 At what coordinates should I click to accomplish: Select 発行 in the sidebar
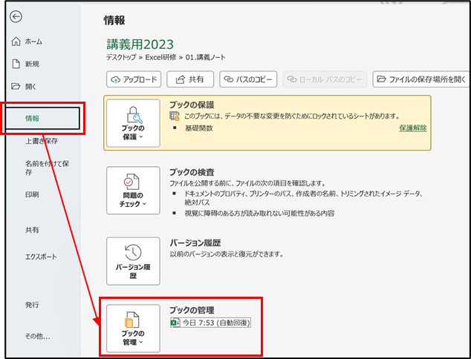click(x=32, y=305)
